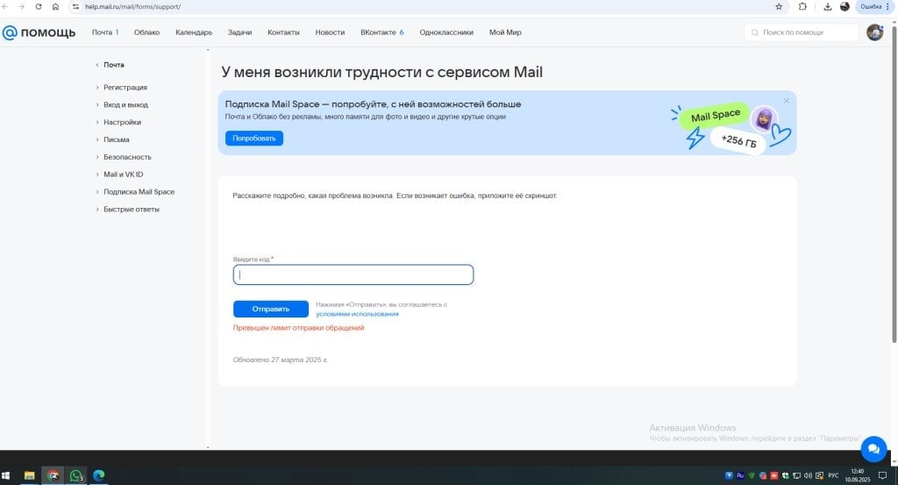Click the "Ru" tray icon
The image size is (898, 485).
click(x=740, y=475)
